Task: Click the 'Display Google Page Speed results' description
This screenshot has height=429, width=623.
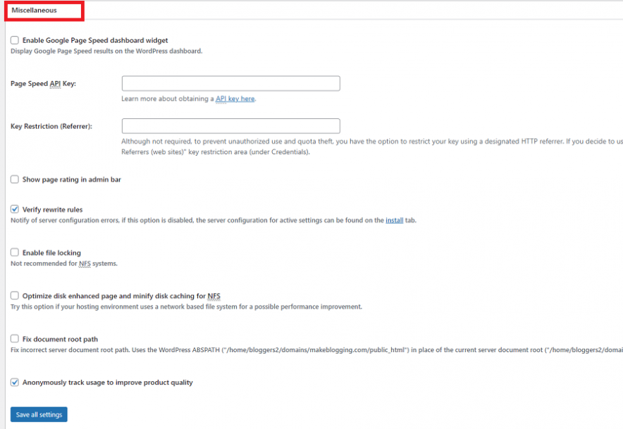Action: (x=106, y=51)
